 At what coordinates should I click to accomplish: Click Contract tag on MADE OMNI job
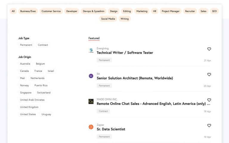pos(103,111)
